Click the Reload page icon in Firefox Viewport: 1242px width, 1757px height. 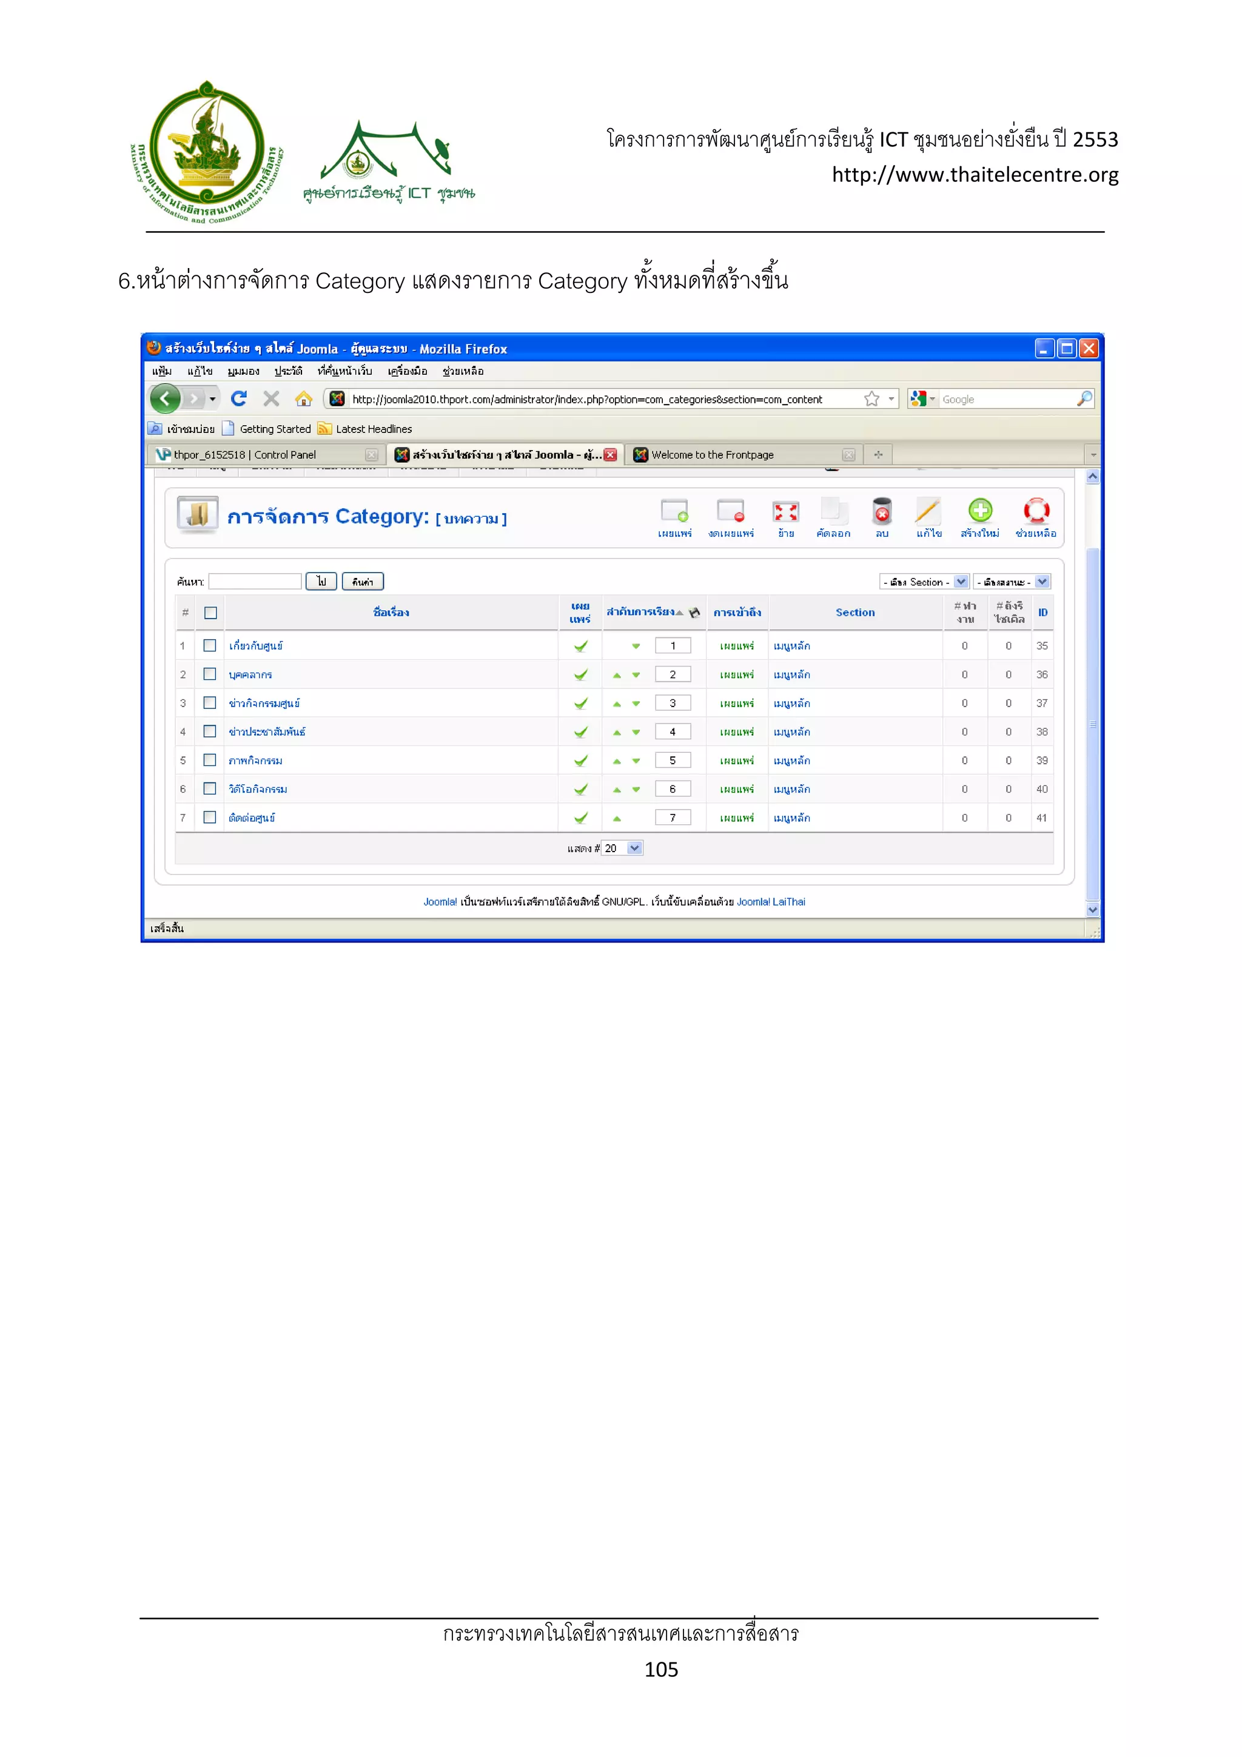click(x=239, y=398)
